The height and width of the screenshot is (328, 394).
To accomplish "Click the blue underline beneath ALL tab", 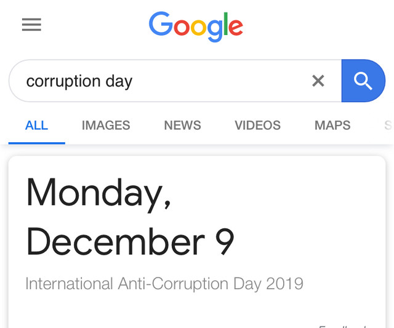I will click(x=37, y=143).
